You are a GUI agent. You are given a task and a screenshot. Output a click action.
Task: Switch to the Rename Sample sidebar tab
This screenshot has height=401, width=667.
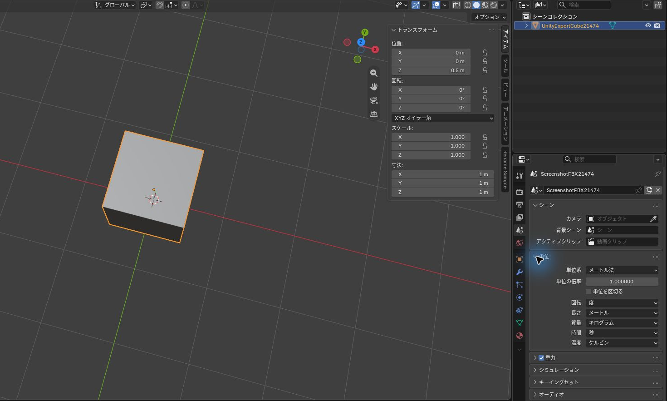pyautogui.click(x=505, y=169)
